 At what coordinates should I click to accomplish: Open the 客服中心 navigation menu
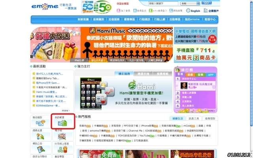click(x=210, y=19)
